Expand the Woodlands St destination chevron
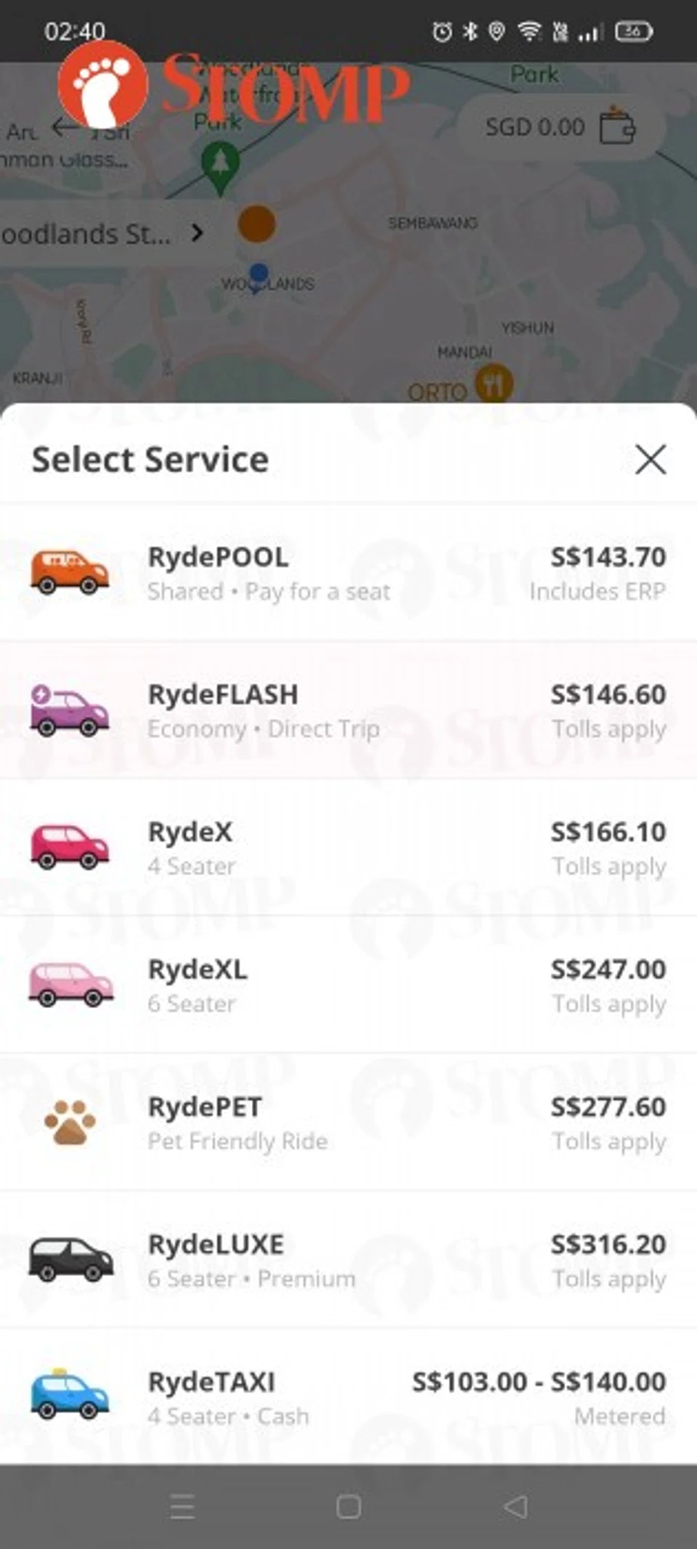 click(x=197, y=233)
